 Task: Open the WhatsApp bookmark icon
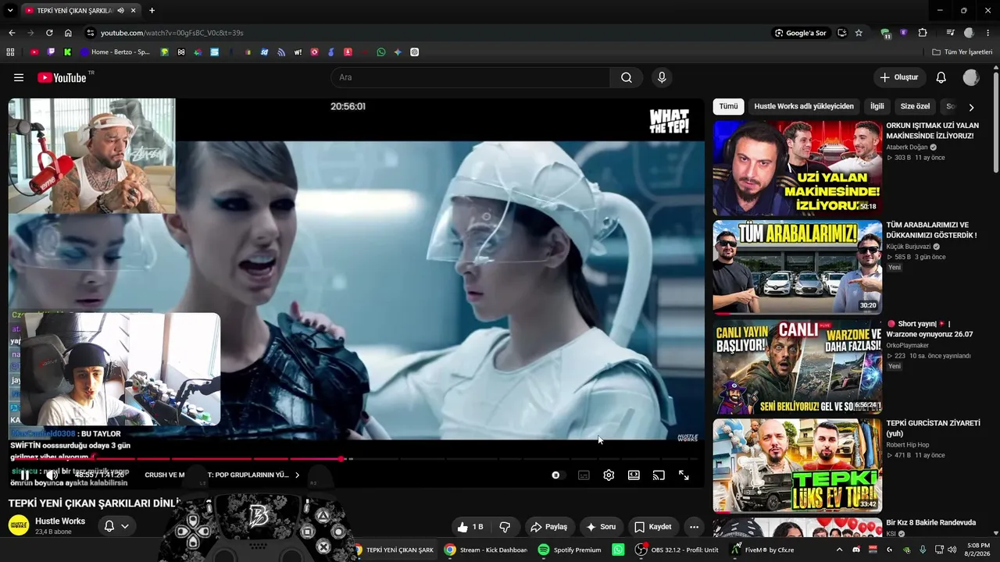381,52
